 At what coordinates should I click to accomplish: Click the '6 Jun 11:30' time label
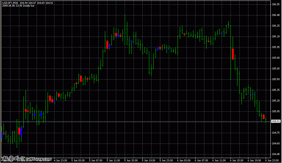click(x=219, y=161)
